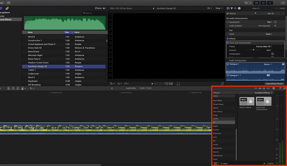Image resolution: width=287 pixels, height=166 pixels.
Task: Click Save Effects Preset button
Action: tap(275, 84)
